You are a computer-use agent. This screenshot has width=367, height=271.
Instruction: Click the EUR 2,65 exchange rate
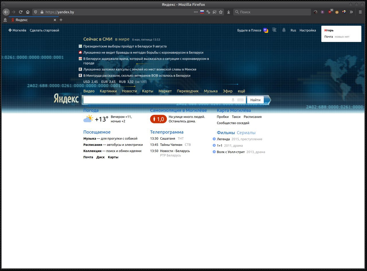[108, 82]
